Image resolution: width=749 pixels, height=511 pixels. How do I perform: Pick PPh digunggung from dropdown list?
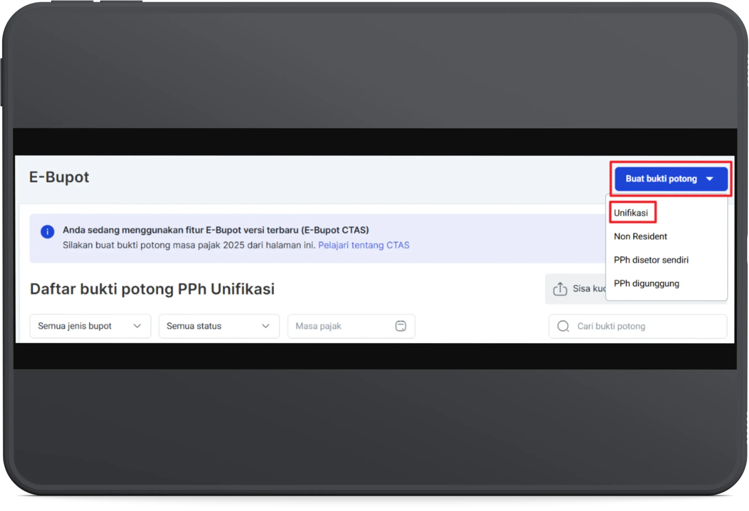point(646,283)
